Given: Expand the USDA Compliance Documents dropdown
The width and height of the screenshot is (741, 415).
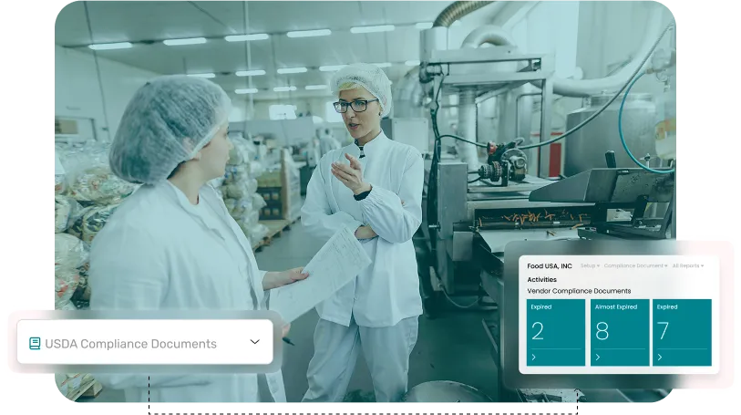Looking at the screenshot, I should (144, 343).
